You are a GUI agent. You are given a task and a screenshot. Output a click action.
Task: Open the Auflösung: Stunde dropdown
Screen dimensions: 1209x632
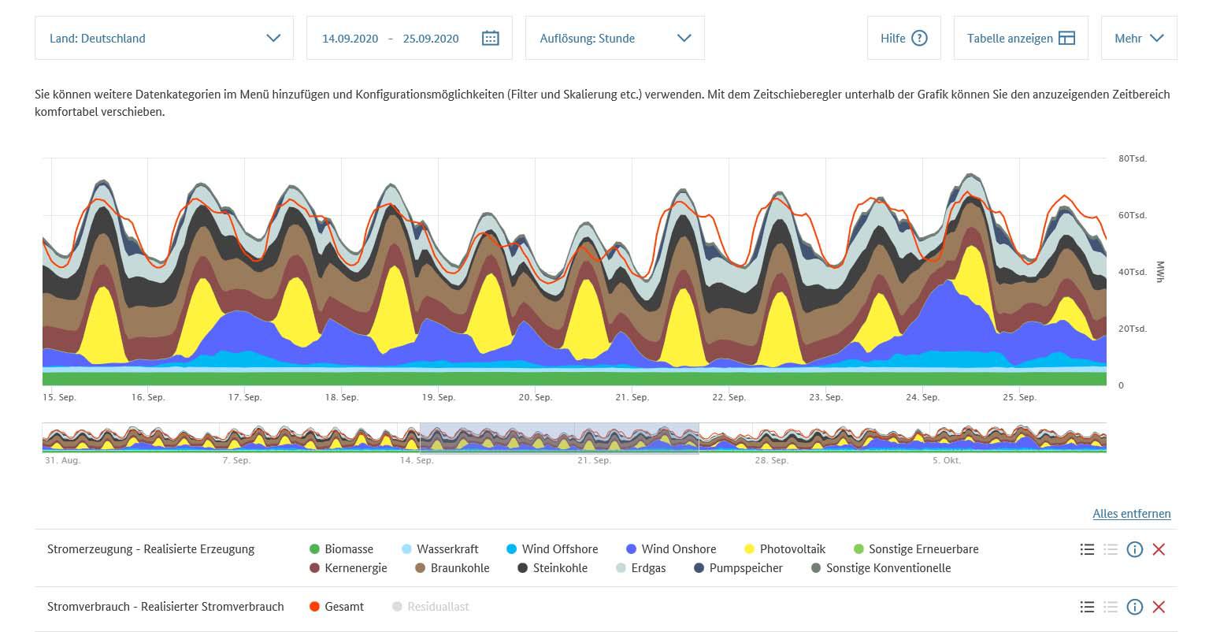click(614, 38)
